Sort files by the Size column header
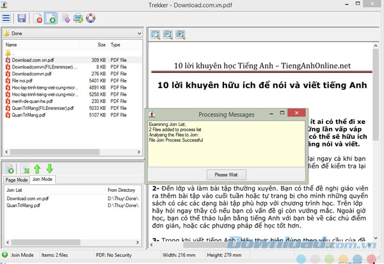The width and height of the screenshot is (384, 264). click(102, 45)
